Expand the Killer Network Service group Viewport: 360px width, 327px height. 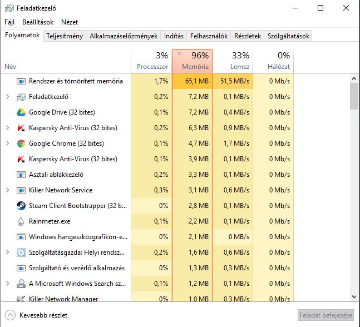(x=8, y=190)
